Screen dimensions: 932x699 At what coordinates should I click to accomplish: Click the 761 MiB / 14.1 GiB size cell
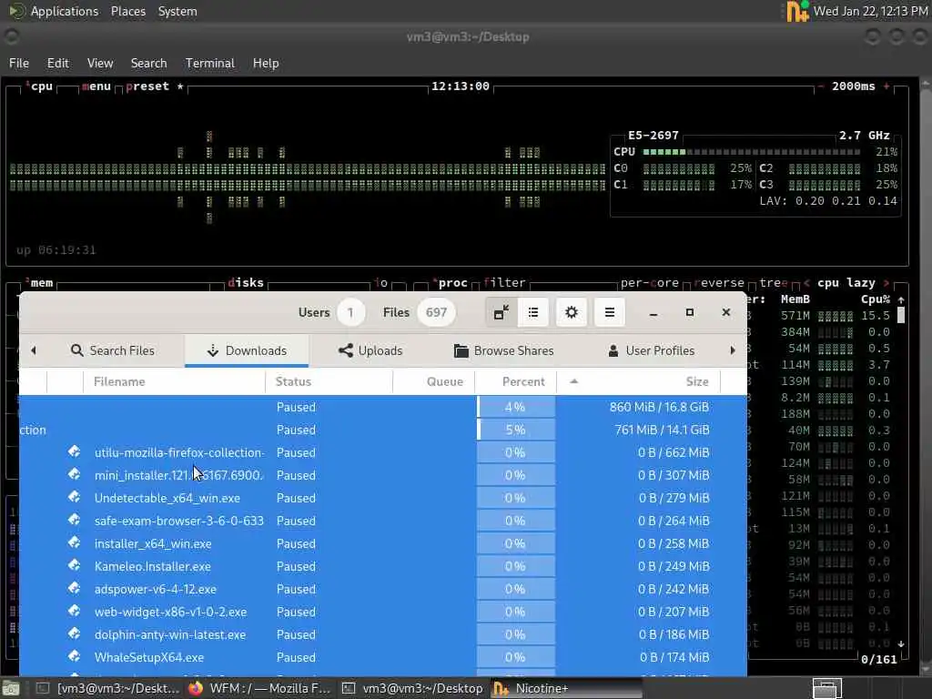point(662,430)
